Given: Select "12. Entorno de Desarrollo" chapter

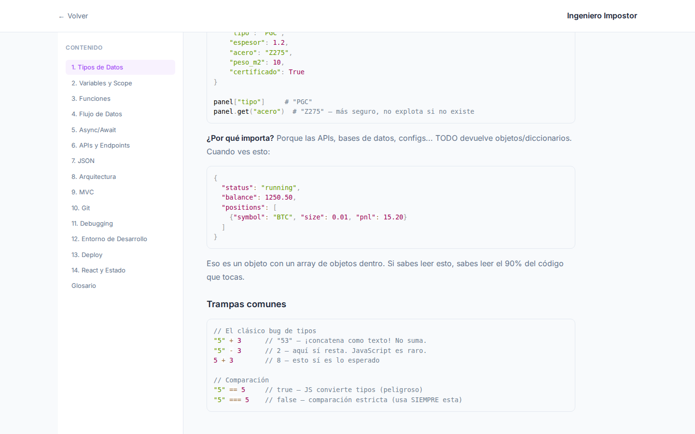Looking at the screenshot, I should click(x=109, y=239).
